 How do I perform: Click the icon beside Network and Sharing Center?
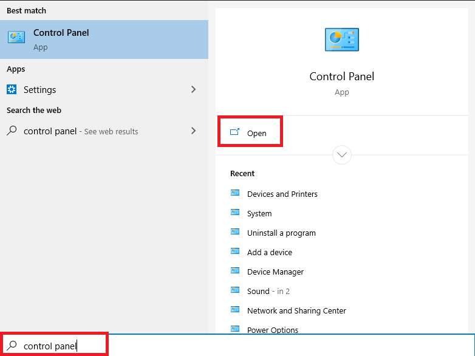pyautogui.click(x=235, y=309)
